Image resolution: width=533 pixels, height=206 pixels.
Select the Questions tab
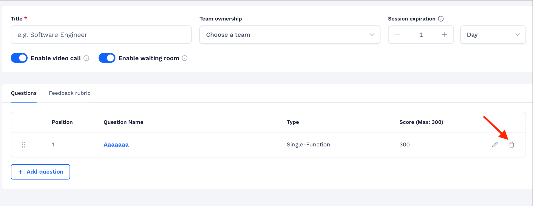coord(24,93)
